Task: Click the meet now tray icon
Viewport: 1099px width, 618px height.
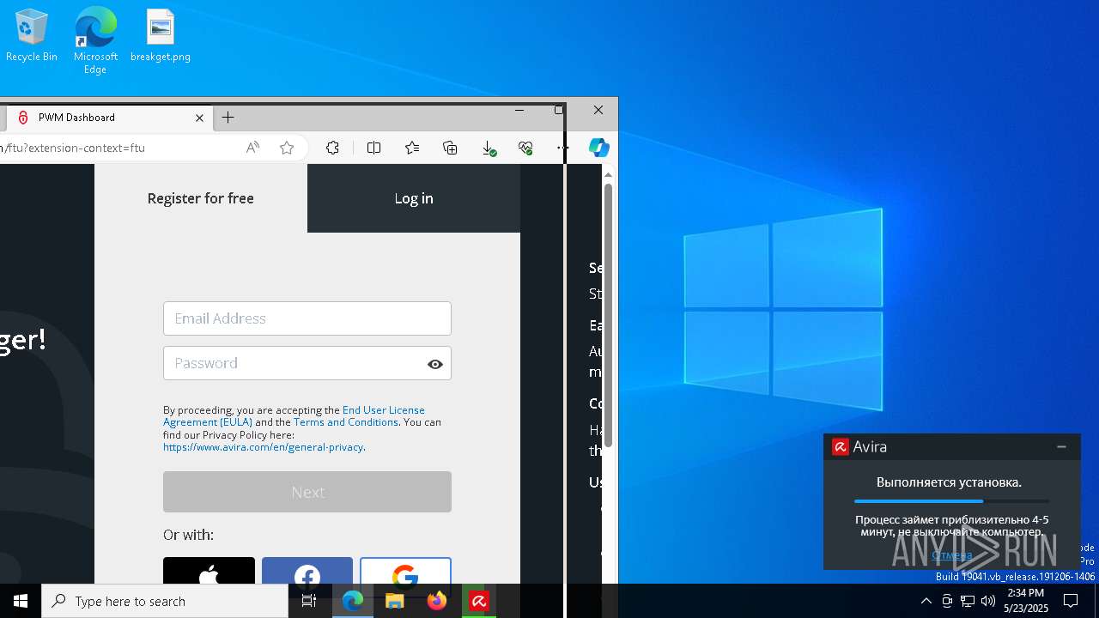Action: pos(947,601)
